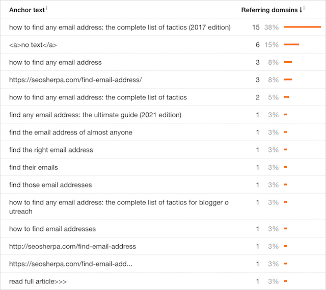Click the orange 38% bar
Image resolution: width=326 pixels, height=290 pixels.
pyautogui.click(x=302, y=27)
